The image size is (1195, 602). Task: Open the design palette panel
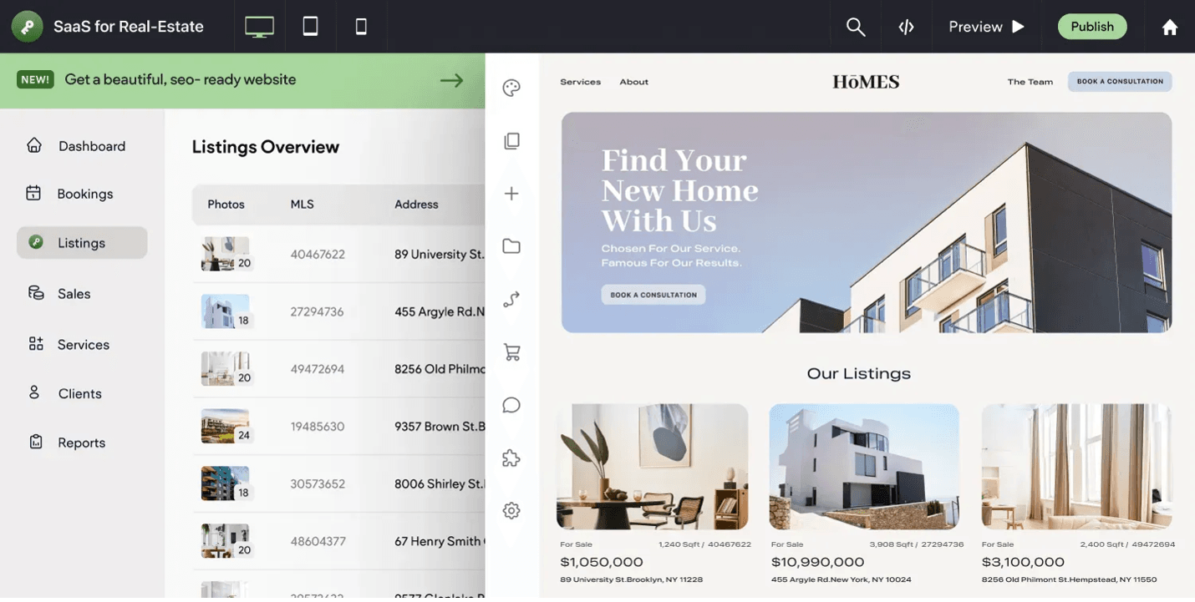(x=511, y=87)
